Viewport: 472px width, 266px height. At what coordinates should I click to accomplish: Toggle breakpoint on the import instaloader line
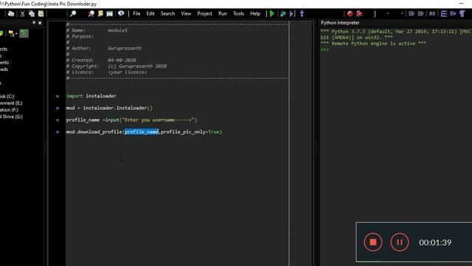pos(58,96)
